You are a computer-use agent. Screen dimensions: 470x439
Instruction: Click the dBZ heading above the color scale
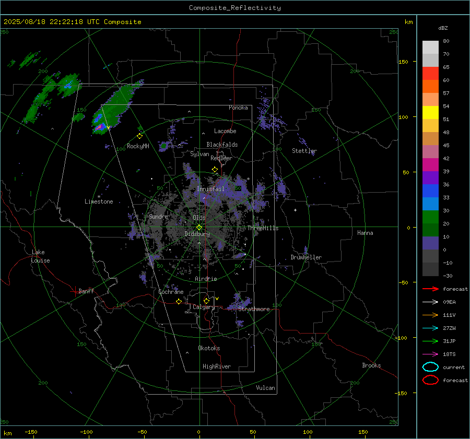pos(443,28)
